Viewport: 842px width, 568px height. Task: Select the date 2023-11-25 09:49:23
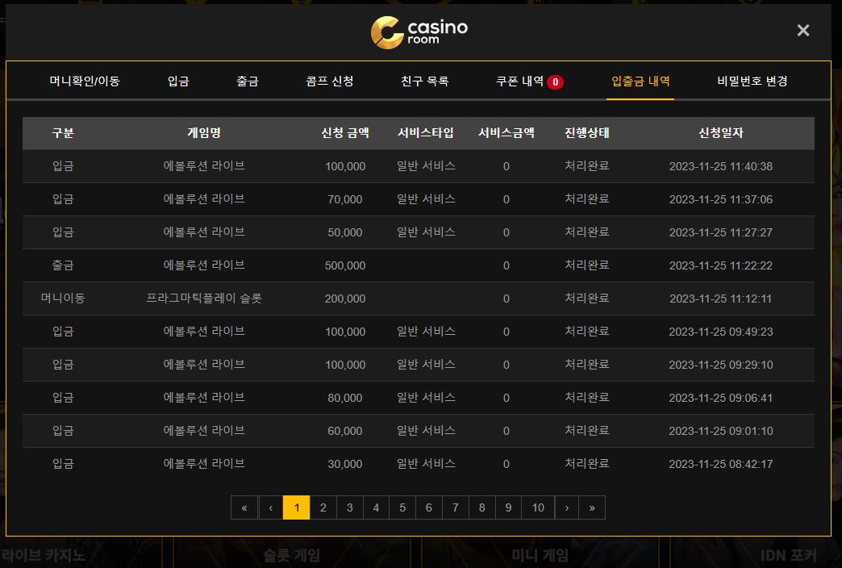pyautogui.click(x=721, y=332)
